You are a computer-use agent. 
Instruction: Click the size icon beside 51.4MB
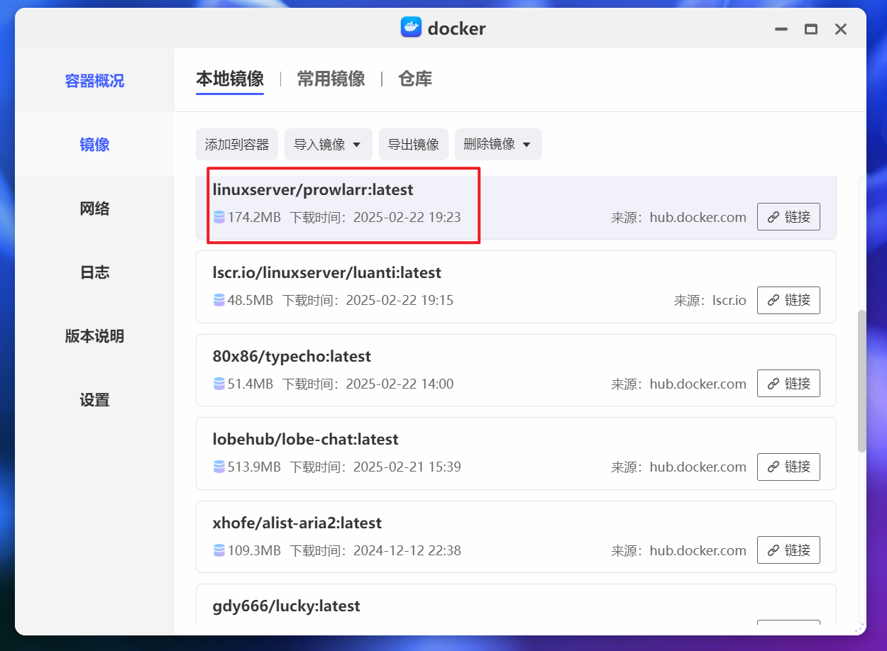[x=219, y=384]
